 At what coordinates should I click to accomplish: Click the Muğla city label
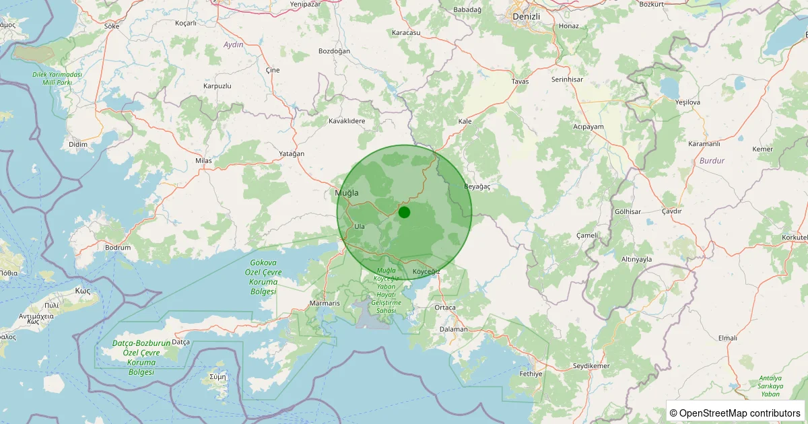pyautogui.click(x=347, y=193)
